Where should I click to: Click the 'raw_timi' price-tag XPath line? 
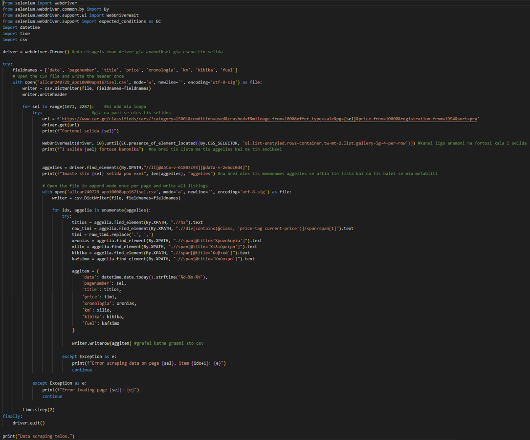pos(213,228)
